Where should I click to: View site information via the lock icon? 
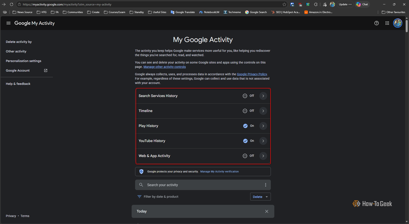pos(19,4)
